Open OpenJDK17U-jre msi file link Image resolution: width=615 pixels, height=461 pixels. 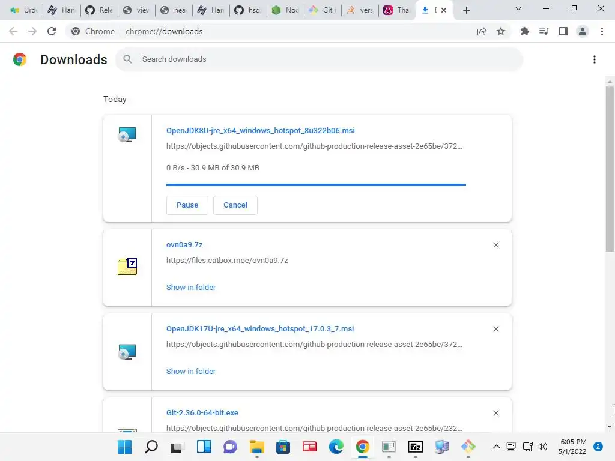tap(259, 329)
